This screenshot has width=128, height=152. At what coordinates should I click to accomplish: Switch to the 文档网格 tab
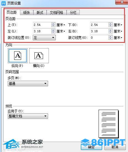[x=56, y=13]
